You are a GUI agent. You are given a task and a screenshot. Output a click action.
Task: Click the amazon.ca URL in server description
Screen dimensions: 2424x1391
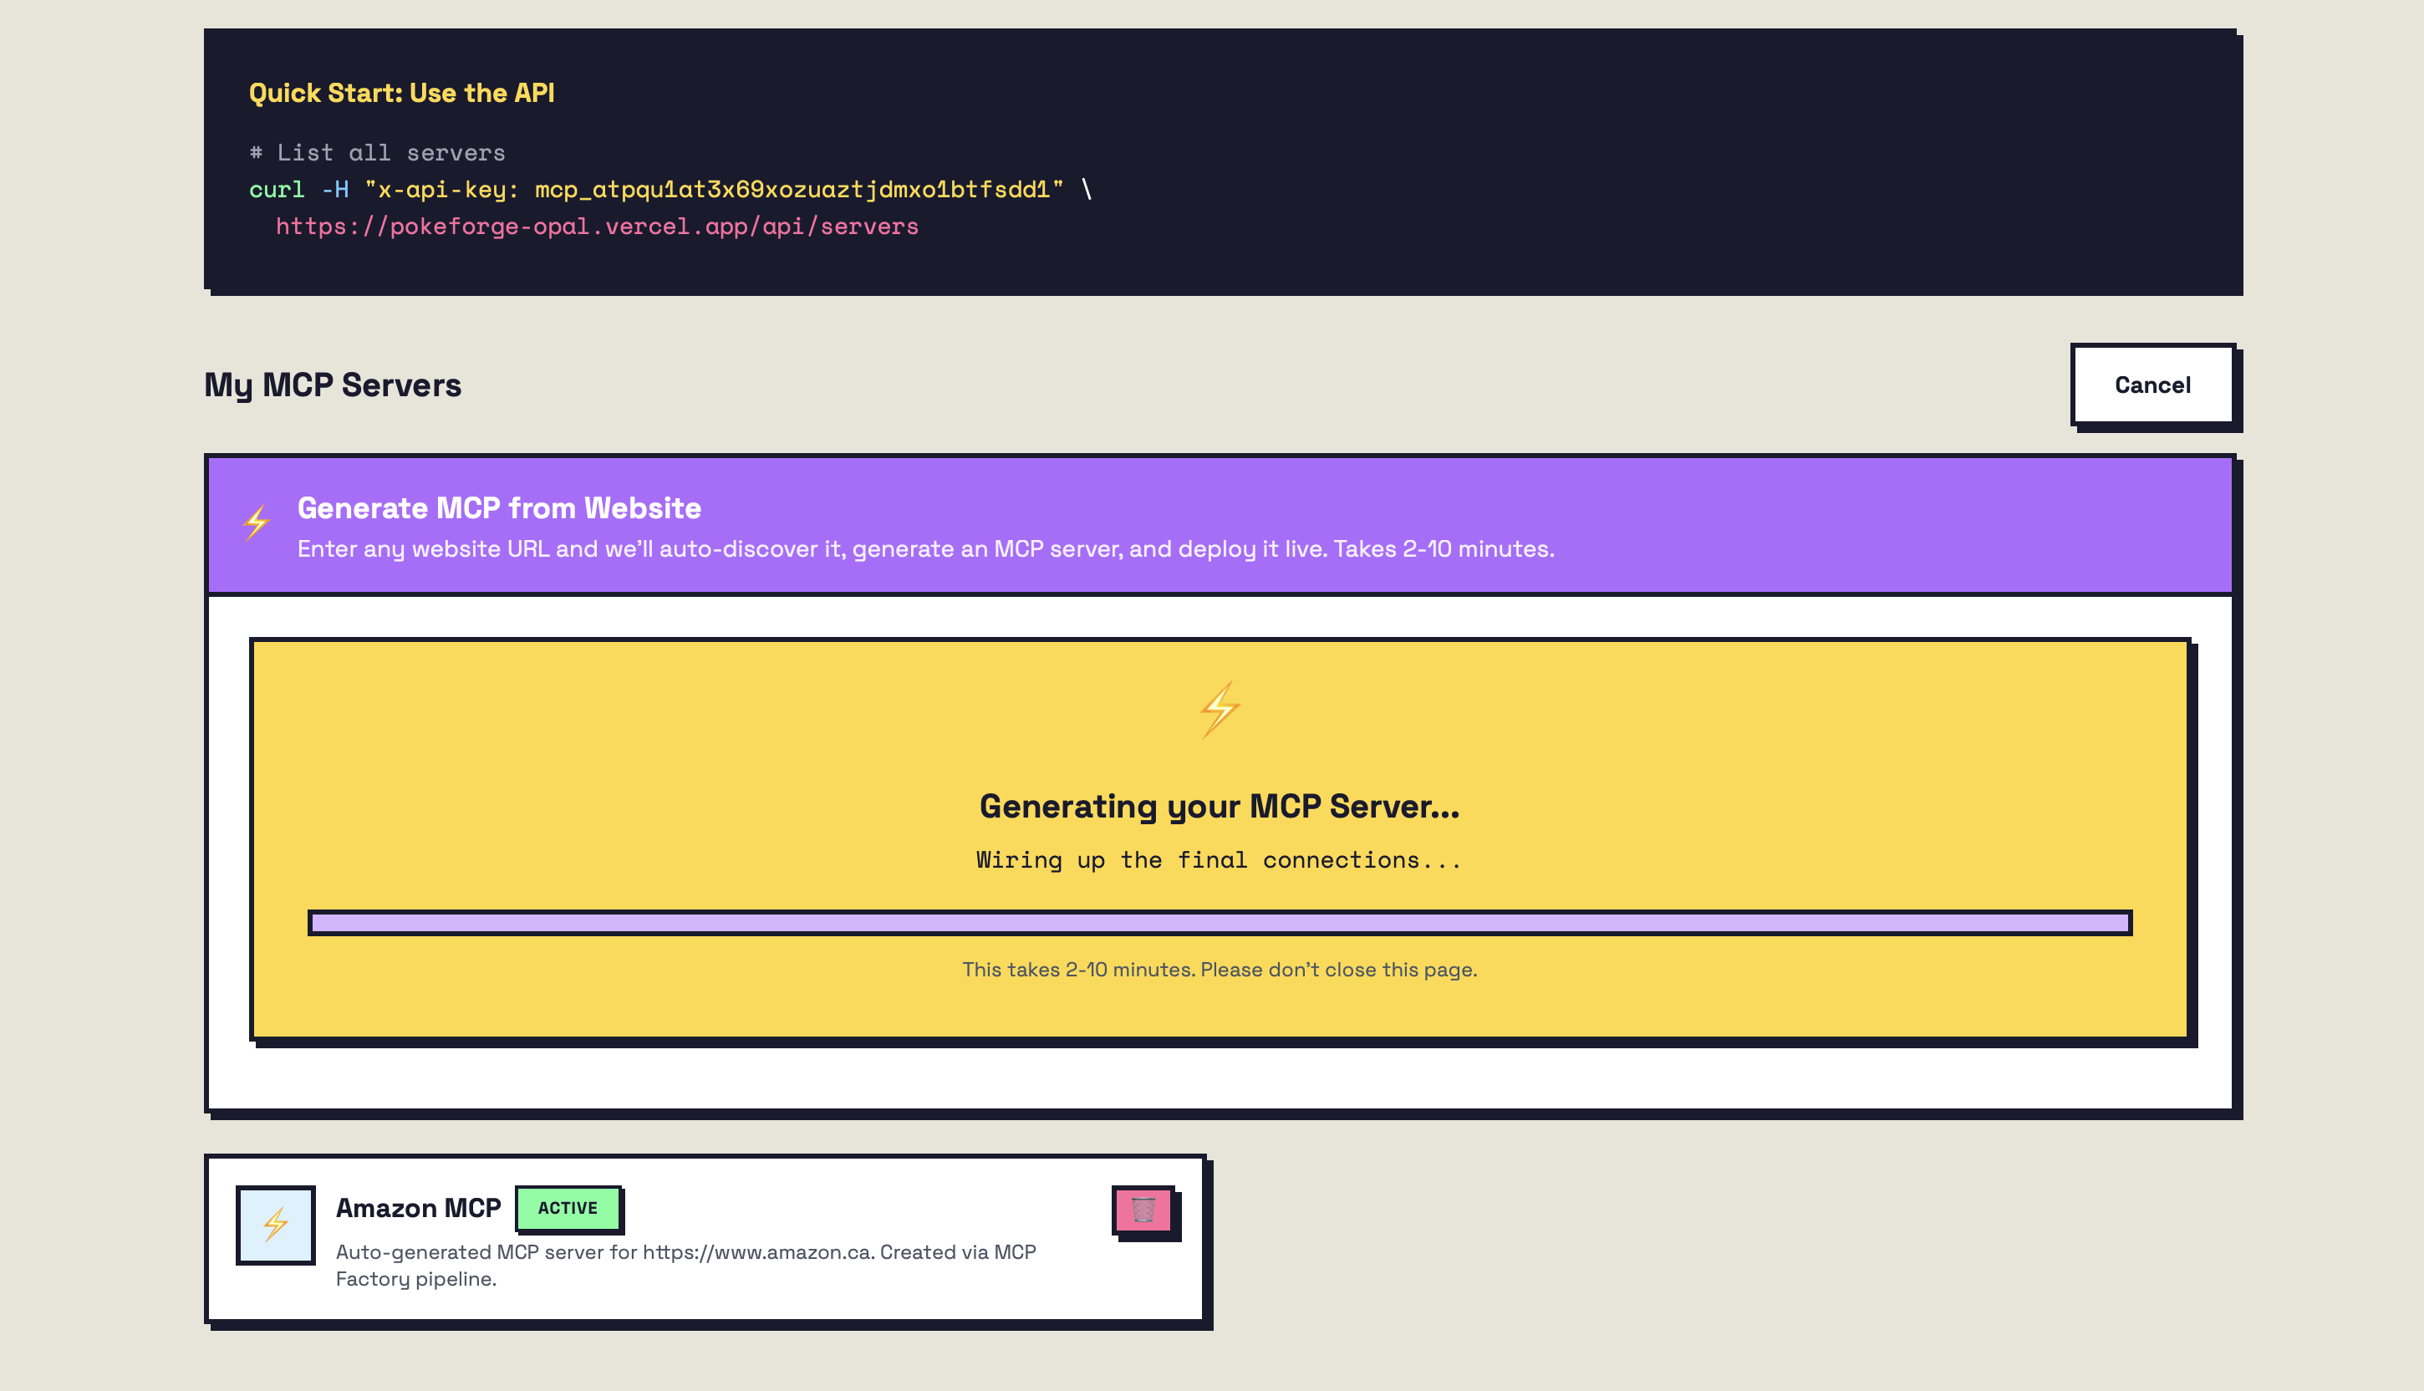click(x=757, y=1251)
